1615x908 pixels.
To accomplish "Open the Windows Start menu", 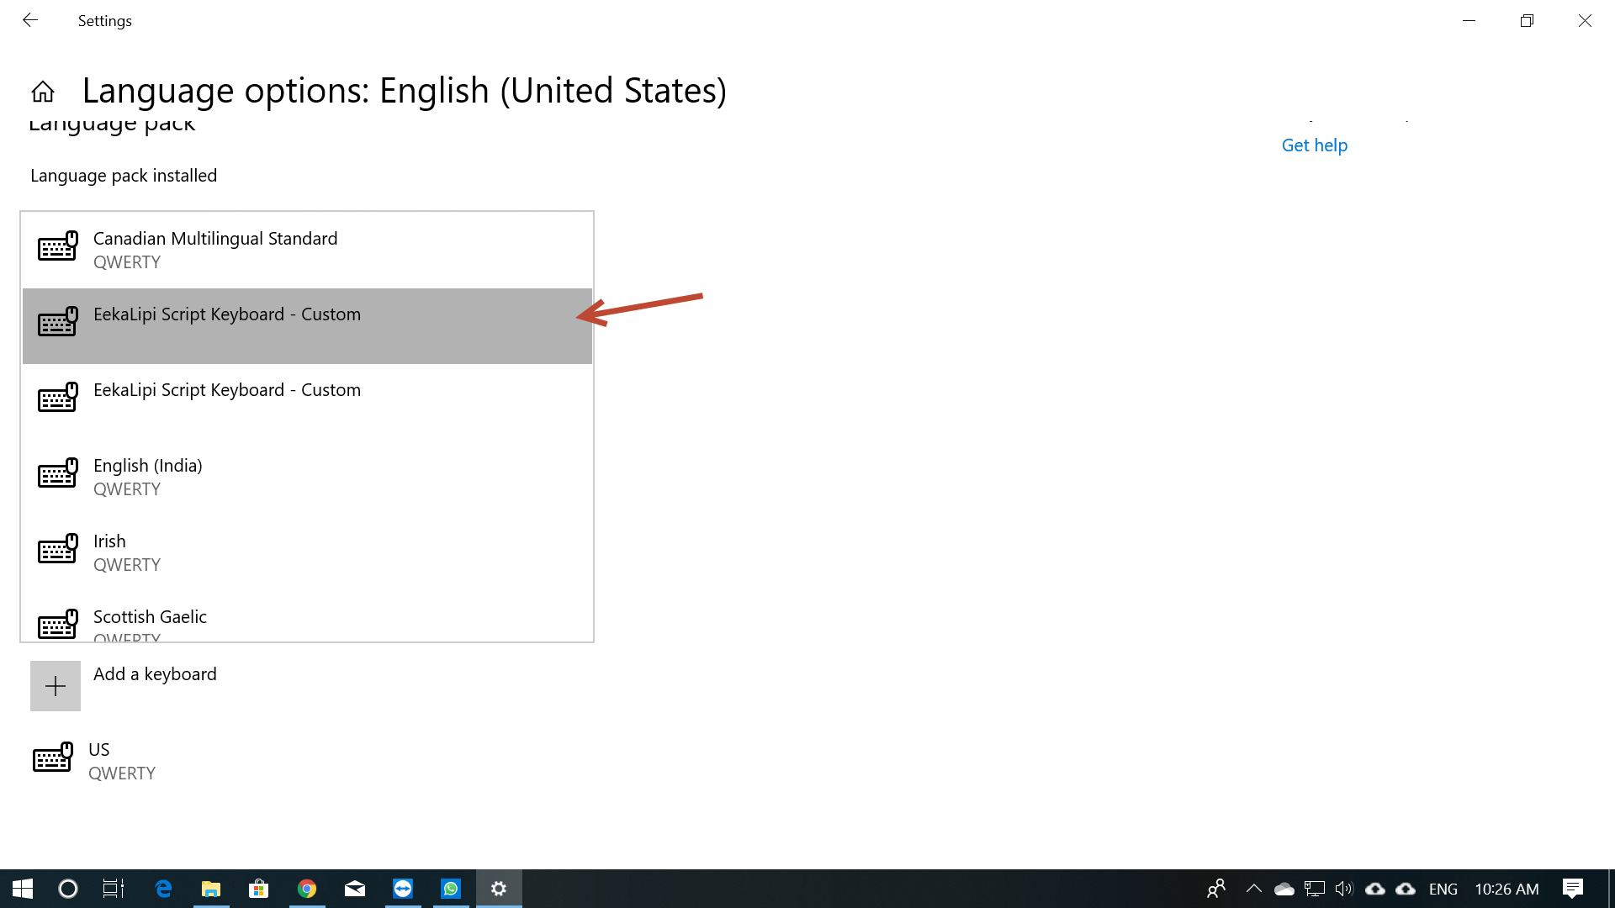I will 23,889.
